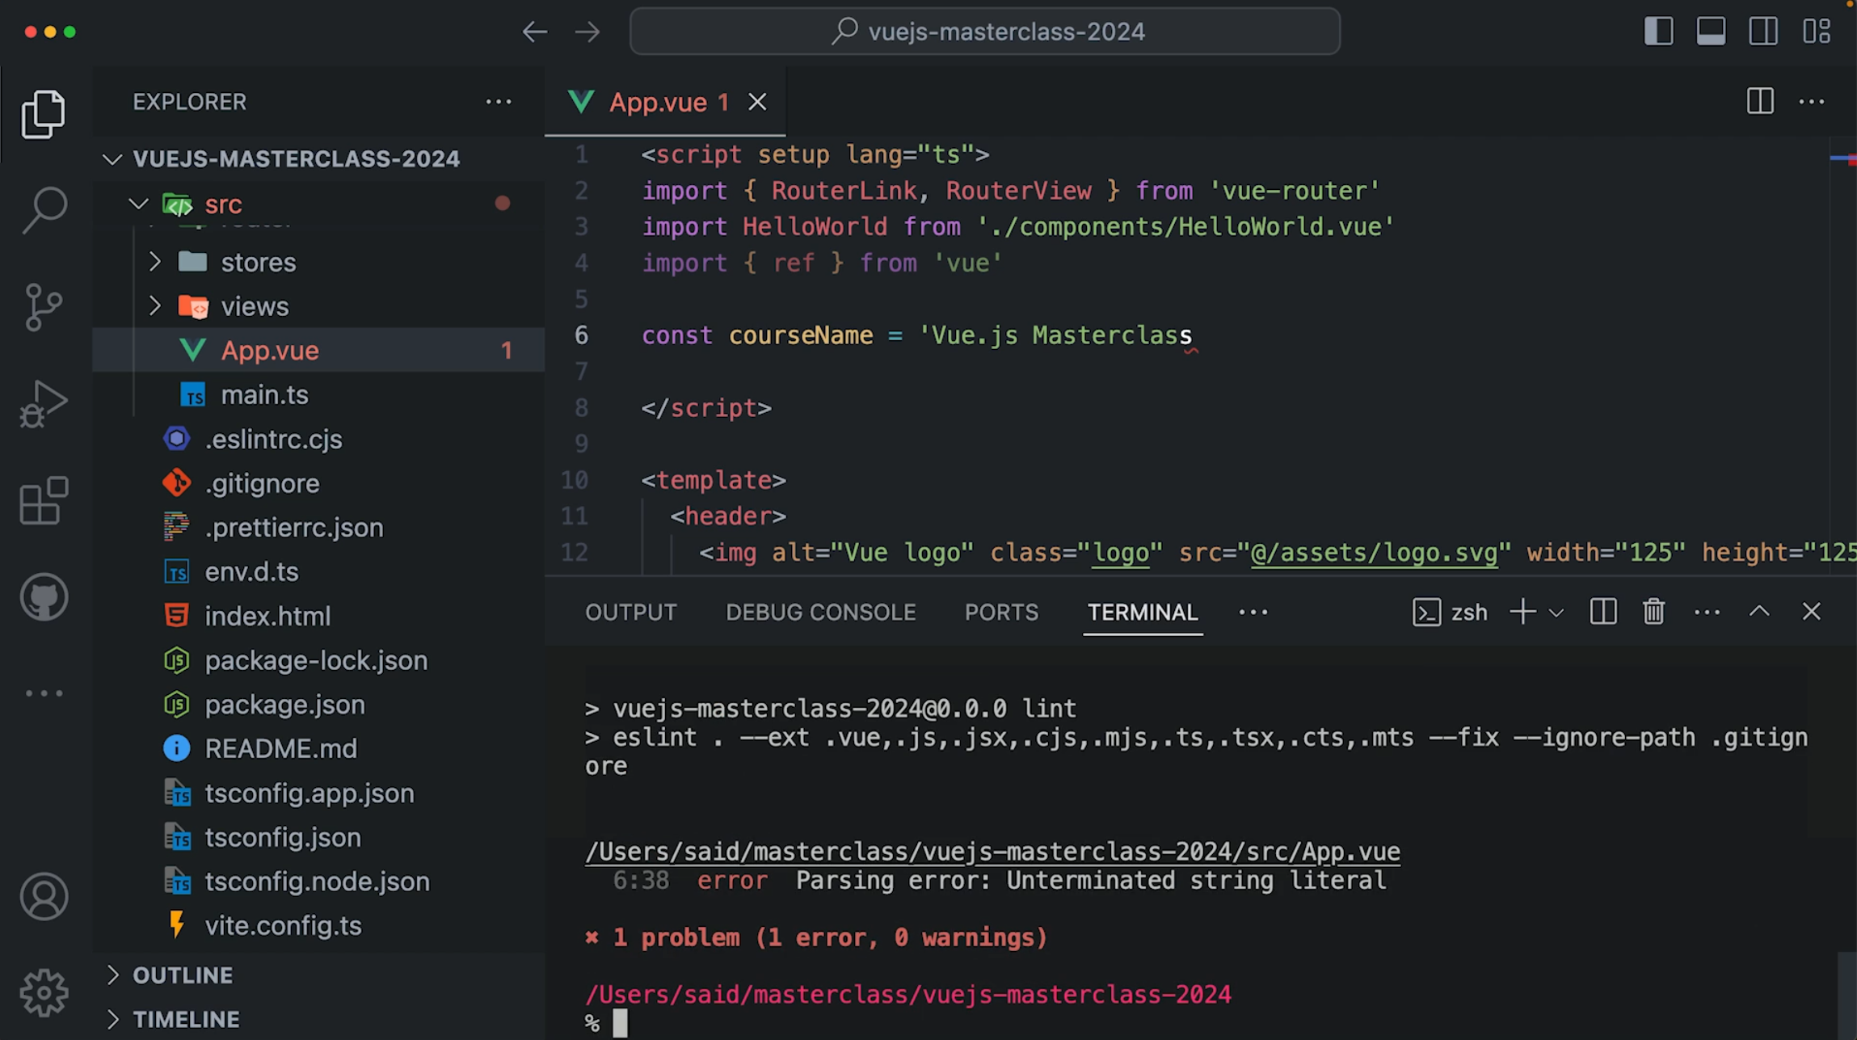The image size is (1857, 1040).
Task: Open tsconfig.node.json file
Action: tap(318, 881)
